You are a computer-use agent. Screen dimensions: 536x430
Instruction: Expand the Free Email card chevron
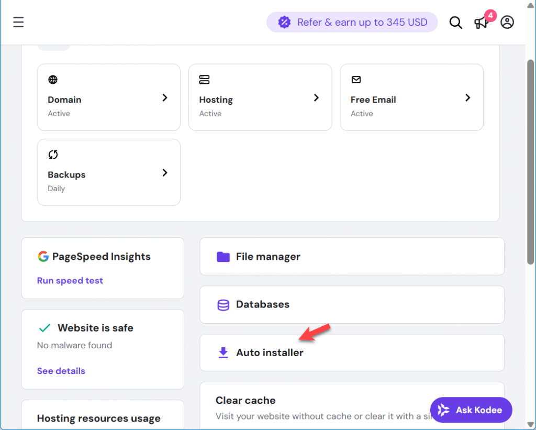(467, 98)
